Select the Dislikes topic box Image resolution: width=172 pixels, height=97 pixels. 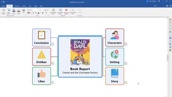click(42, 57)
